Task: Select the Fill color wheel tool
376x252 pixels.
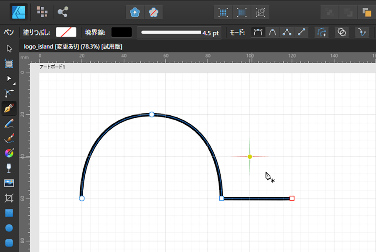Action: tap(9, 153)
